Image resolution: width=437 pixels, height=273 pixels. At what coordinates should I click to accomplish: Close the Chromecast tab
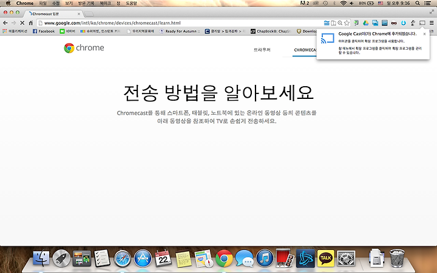(79, 13)
